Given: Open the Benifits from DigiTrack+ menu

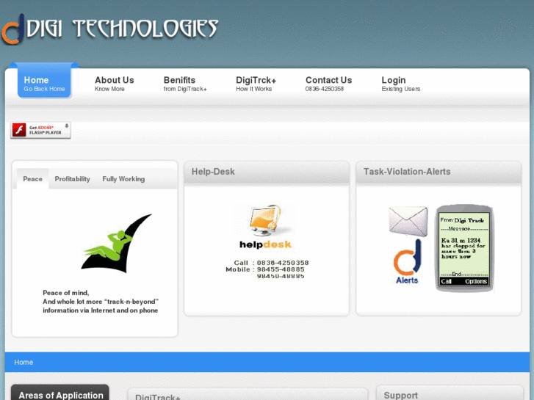Looking at the screenshot, I should click(185, 84).
